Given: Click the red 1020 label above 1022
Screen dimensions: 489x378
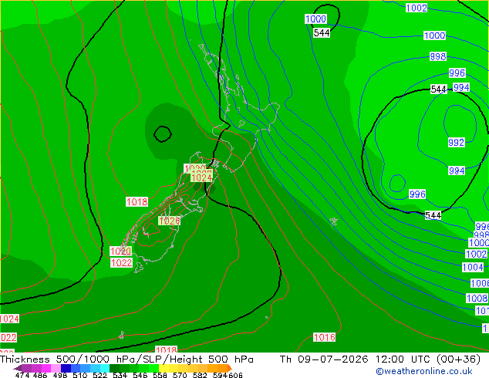Looking at the screenshot, I should [x=120, y=251].
